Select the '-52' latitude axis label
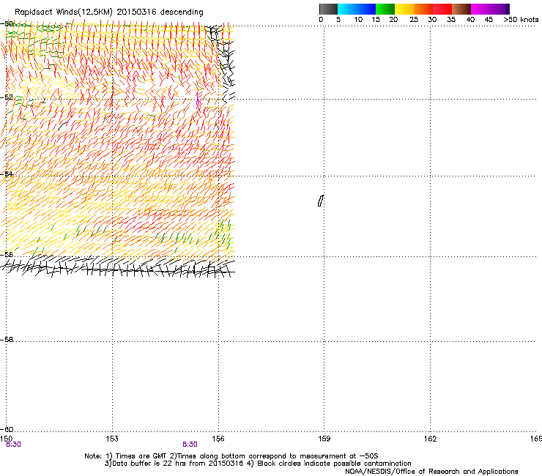The image size is (542, 476). [x=7, y=97]
